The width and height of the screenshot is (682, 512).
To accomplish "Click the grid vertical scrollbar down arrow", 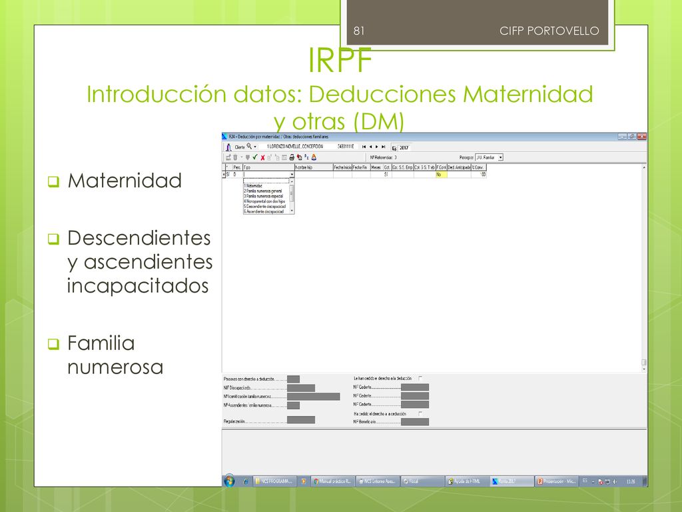I will (x=644, y=369).
